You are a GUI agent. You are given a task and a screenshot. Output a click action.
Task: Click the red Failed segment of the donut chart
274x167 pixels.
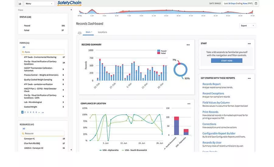179,63
